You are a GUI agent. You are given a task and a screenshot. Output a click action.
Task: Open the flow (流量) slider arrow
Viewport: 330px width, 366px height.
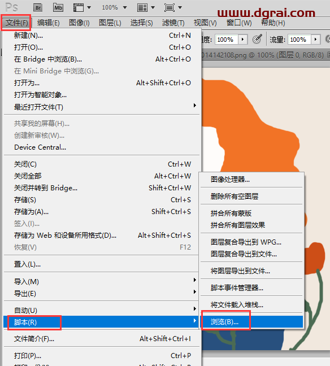(315, 40)
